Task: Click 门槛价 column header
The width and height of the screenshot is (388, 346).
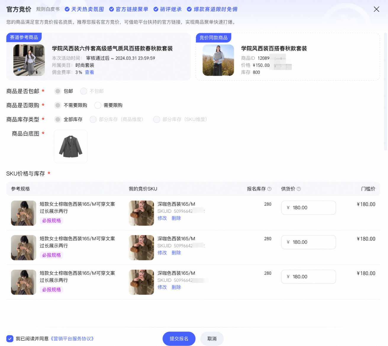Action: click(x=368, y=189)
